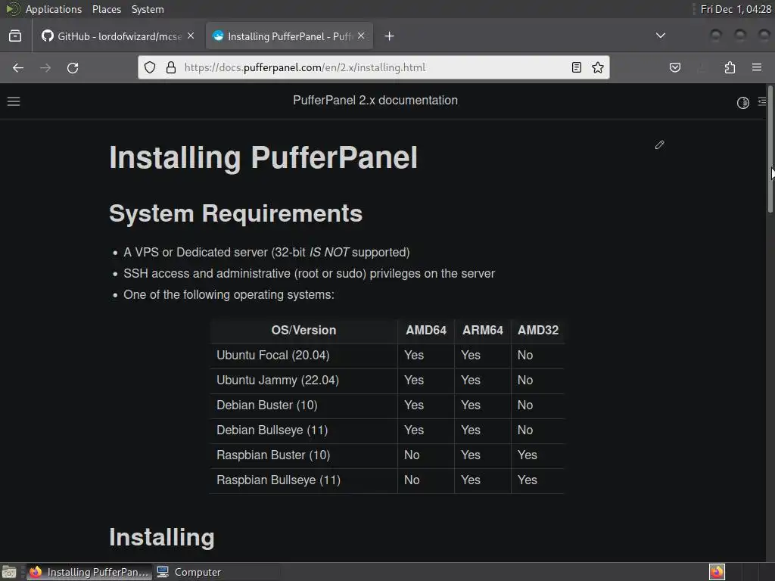
Task: Open the Applications menu
Action: tap(54, 9)
